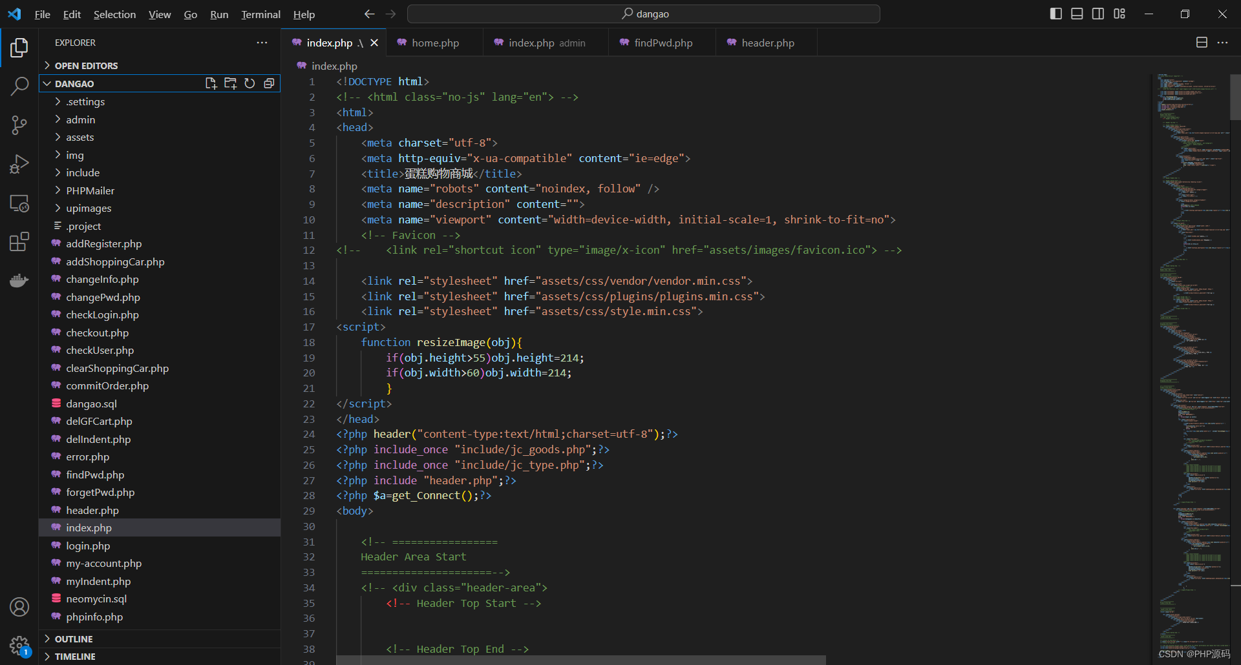Screen dimensions: 1241x665
Task: Click New File icon in DANGAO header
Action: click(x=211, y=83)
